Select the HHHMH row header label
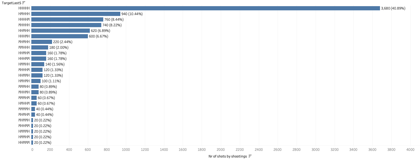This screenshot has height=162, width=420. 24,36
